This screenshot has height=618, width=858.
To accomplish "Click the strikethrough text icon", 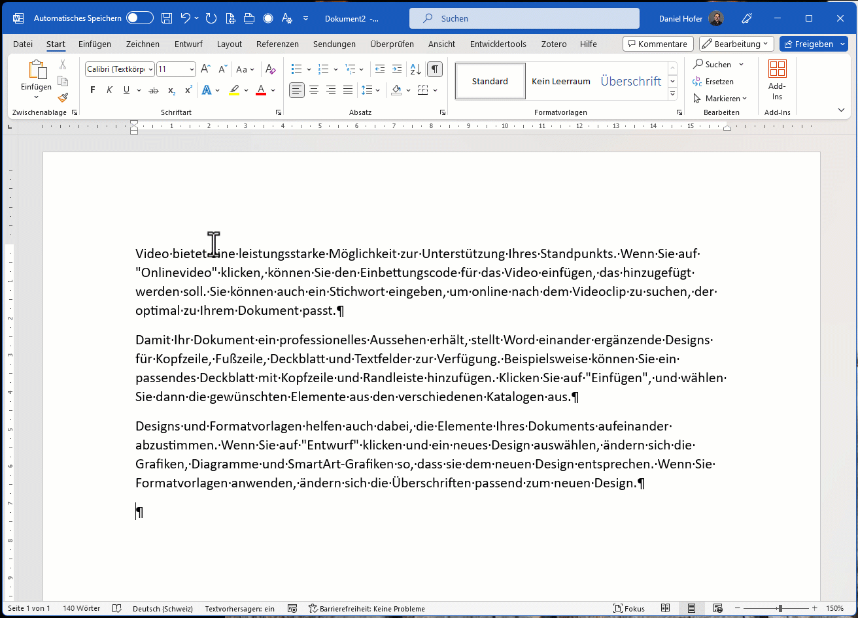I will [x=154, y=90].
